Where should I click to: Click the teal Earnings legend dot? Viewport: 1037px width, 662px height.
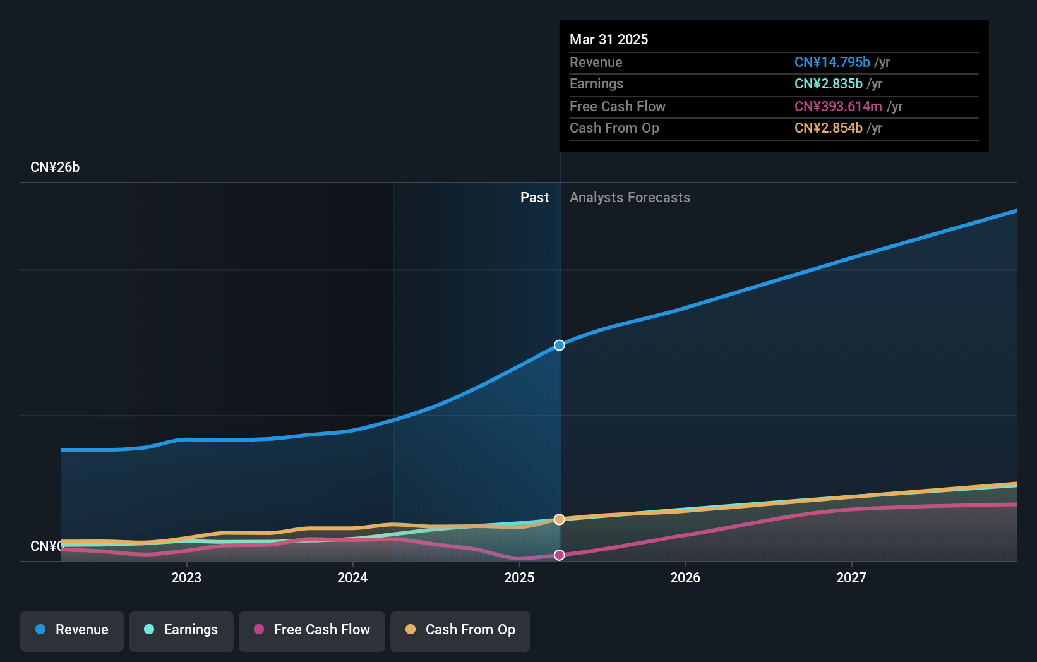point(149,629)
